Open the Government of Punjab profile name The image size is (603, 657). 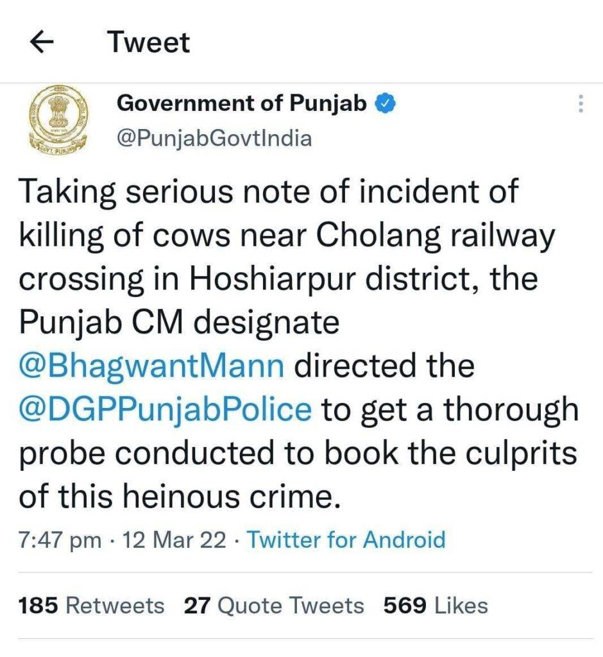[241, 103]
